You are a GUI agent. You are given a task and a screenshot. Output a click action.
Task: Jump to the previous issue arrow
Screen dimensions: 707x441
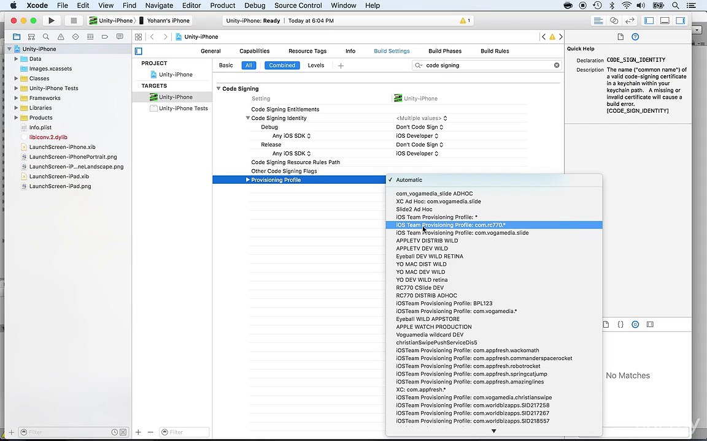point(543,37)
